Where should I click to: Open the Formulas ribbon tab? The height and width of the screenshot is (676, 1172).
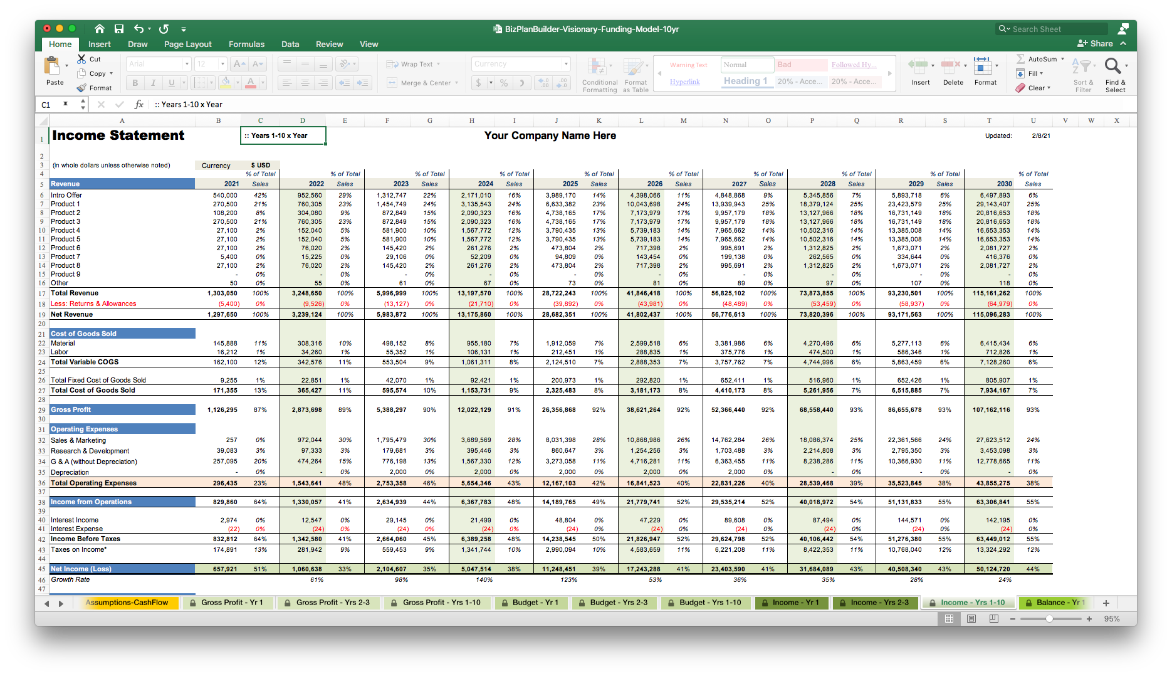(x=246, y=44)
